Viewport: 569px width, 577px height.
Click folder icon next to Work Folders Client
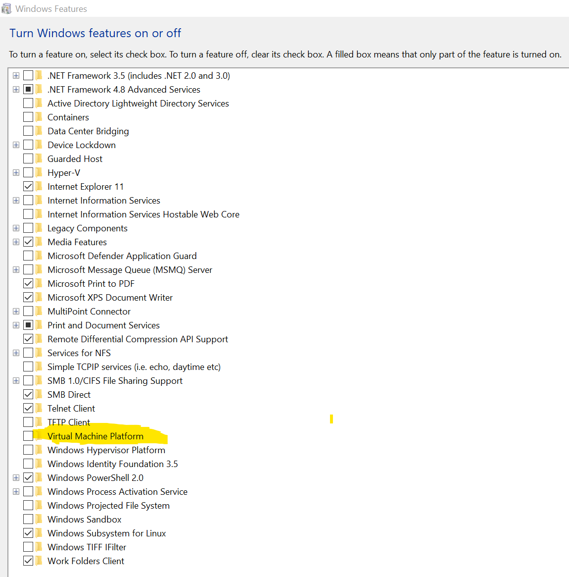[x=39, y=561]
